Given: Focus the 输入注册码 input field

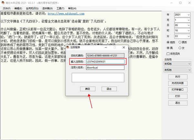Looking at the screenshot, I should (105, 62).
